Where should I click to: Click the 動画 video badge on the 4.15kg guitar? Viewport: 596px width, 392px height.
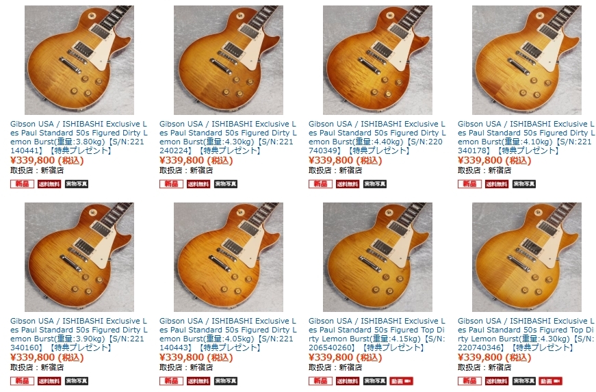point(401,381)
